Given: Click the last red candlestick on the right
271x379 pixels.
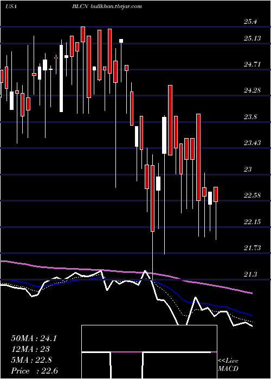Looking at the screenshot, I should coord(216,194).
